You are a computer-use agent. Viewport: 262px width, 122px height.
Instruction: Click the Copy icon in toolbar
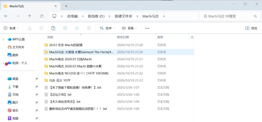[x=41, y=28]
